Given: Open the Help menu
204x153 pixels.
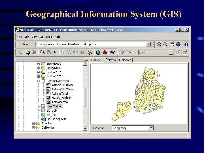Looking at the screenshot, I should (x=57, y=37).
